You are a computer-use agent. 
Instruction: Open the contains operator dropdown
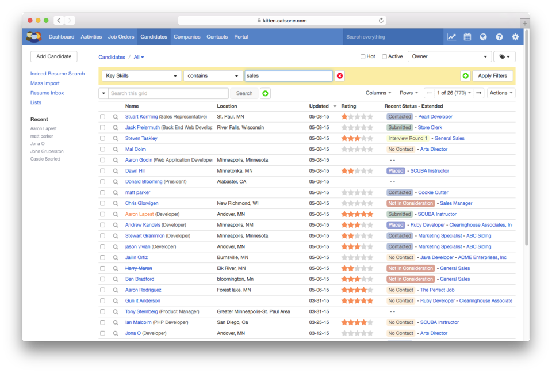(x=213, y=76)
